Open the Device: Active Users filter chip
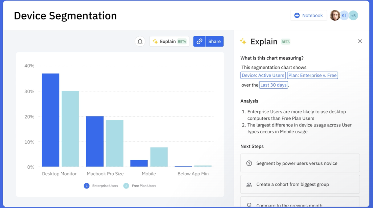373x208 pixels. click(x=262, y=75)
